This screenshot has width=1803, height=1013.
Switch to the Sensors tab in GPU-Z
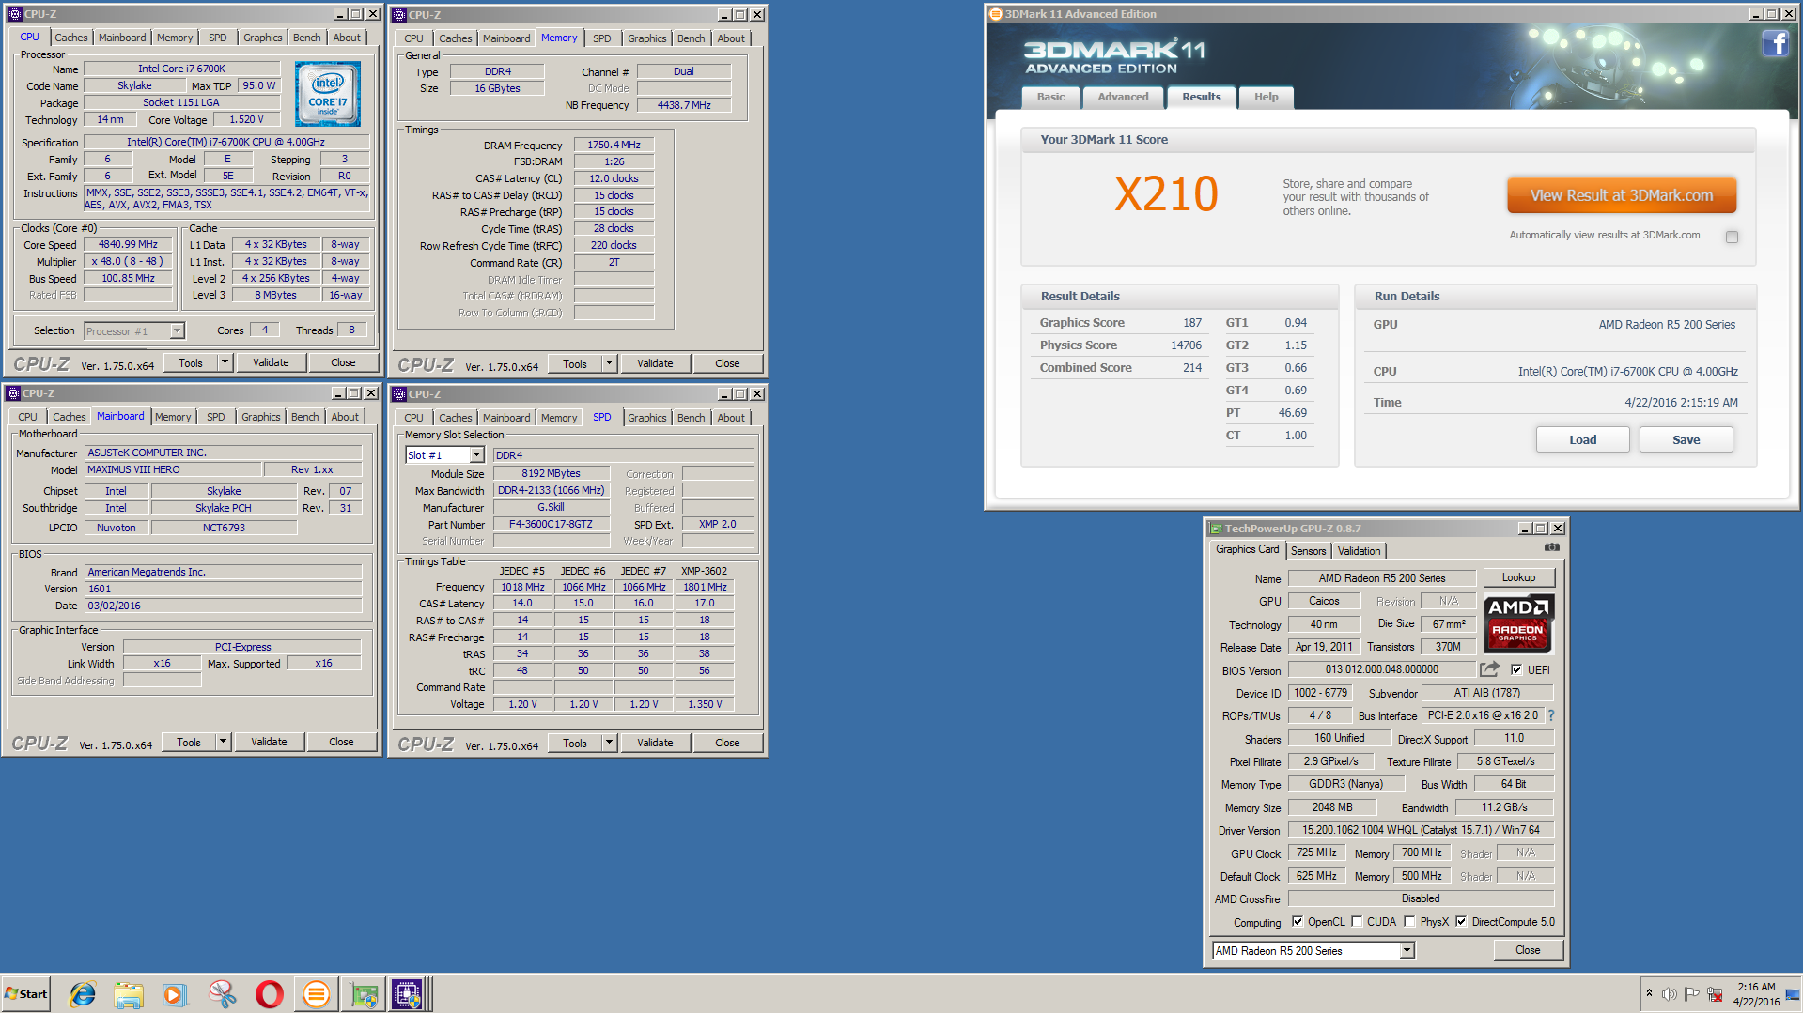click(1308, 551)
